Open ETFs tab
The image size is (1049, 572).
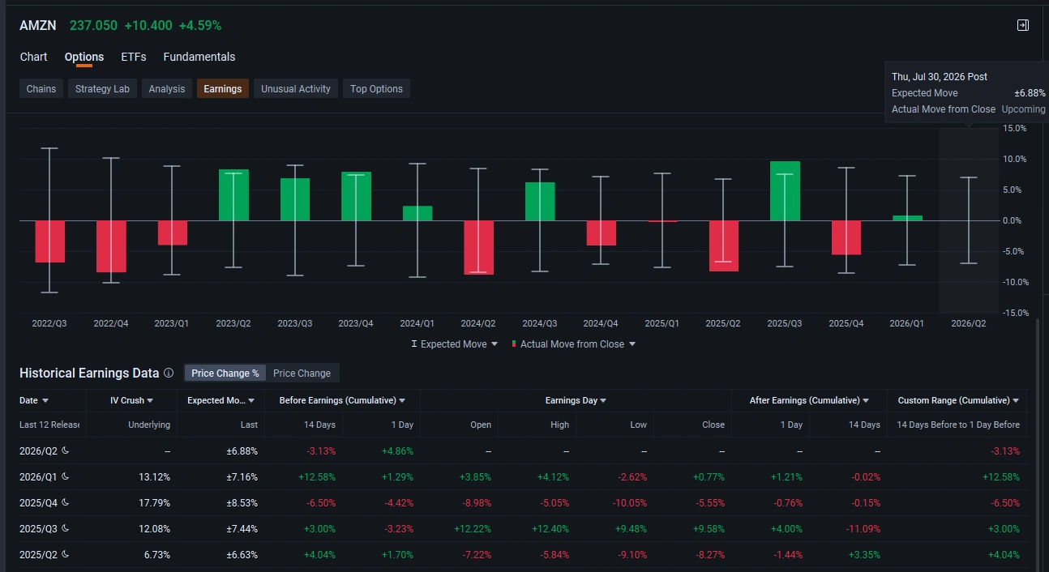pos(134,57)
